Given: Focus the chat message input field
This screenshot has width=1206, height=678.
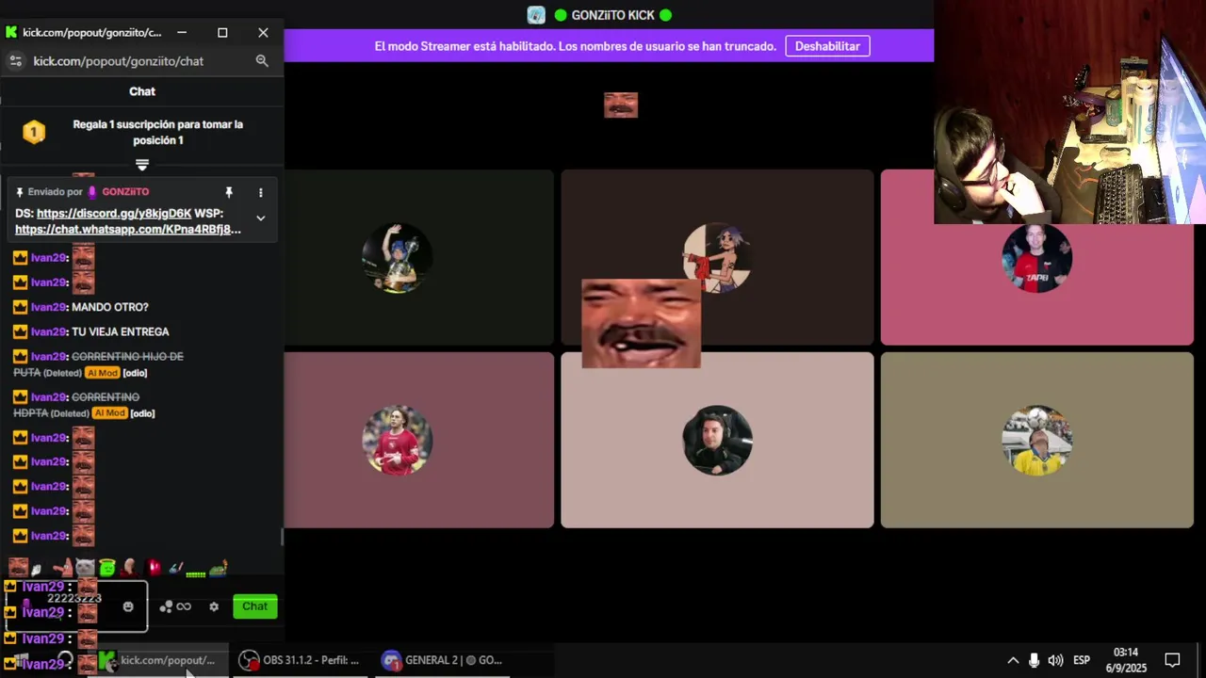Looking at the screenshot, I should 77,606.
